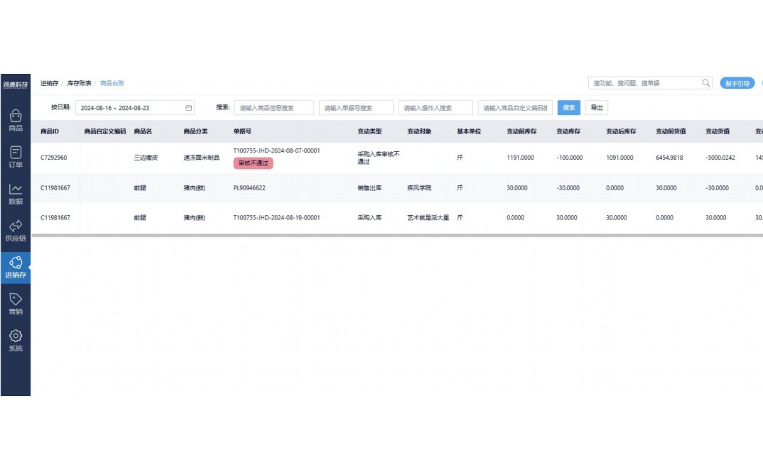Click the 观麦科技 logo
Image resolution: width=763 pixels, height=470 pixels.
(x=16, y=82)
